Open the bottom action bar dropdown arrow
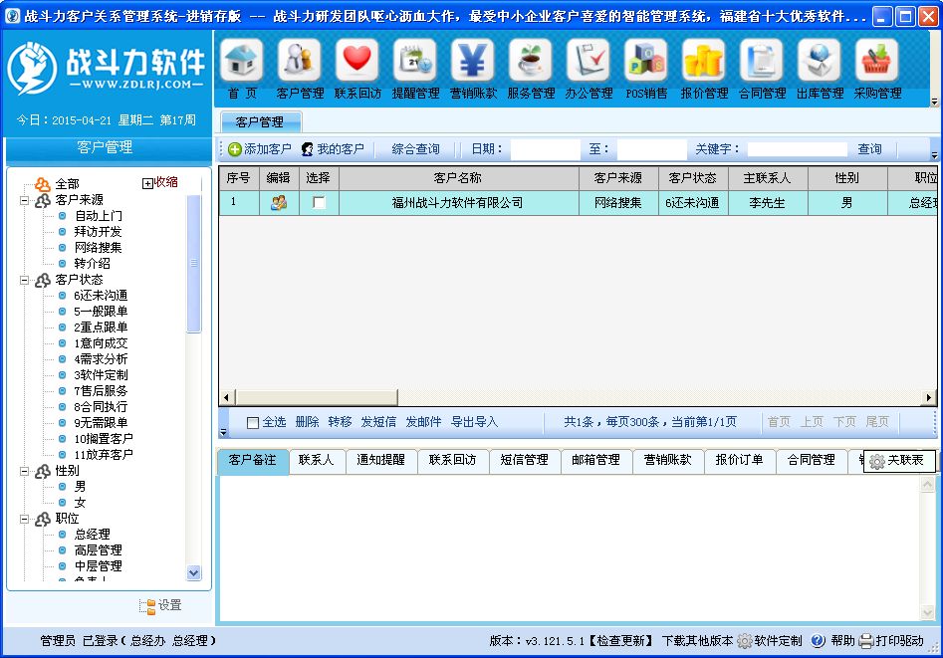This screenshot has width=943, height=658. pyautogui.click(x=224, y=432)
